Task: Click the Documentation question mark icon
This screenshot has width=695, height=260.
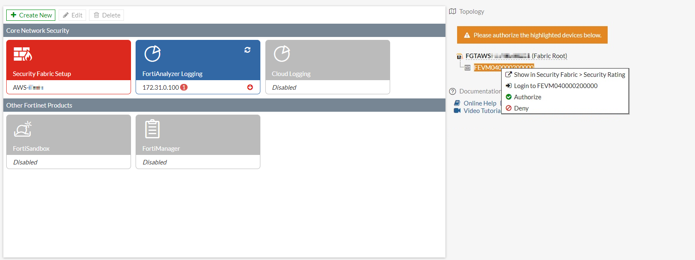Action: 453,91
